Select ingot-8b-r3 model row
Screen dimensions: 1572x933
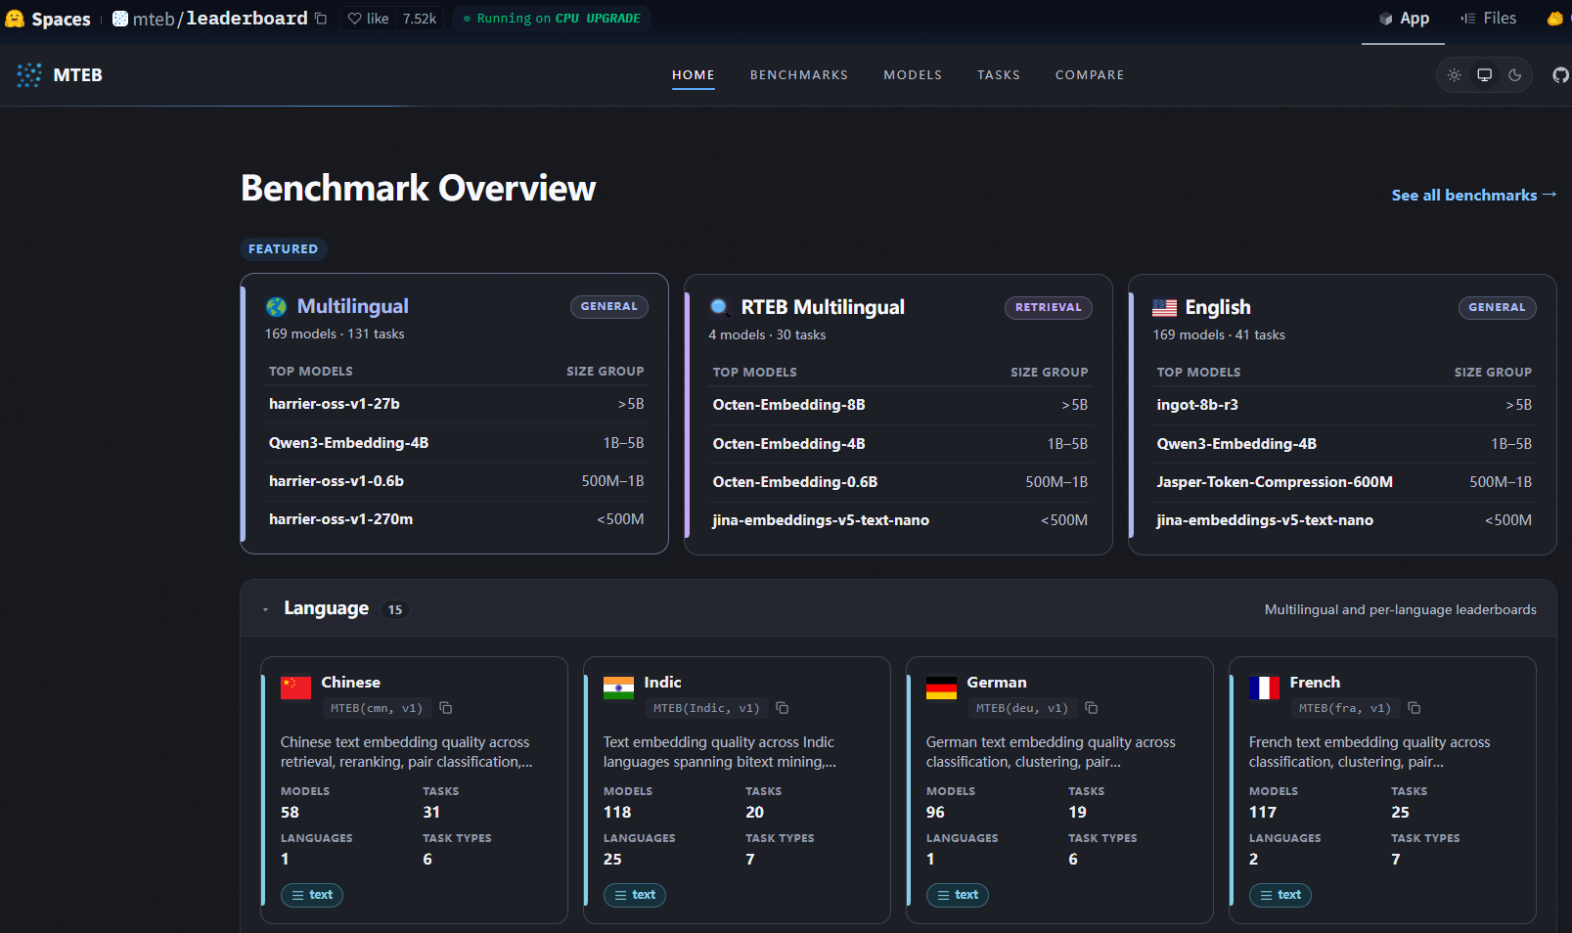tap(1344, 405)
